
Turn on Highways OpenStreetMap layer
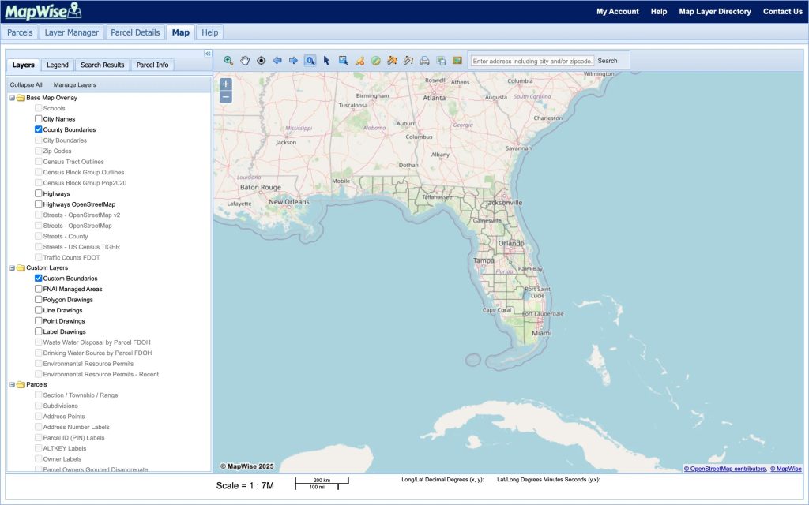(38, 204)
